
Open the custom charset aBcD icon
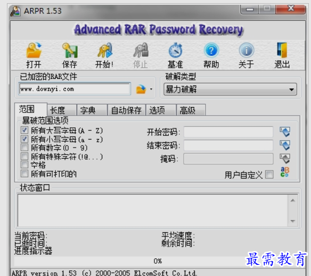point(285,172)
